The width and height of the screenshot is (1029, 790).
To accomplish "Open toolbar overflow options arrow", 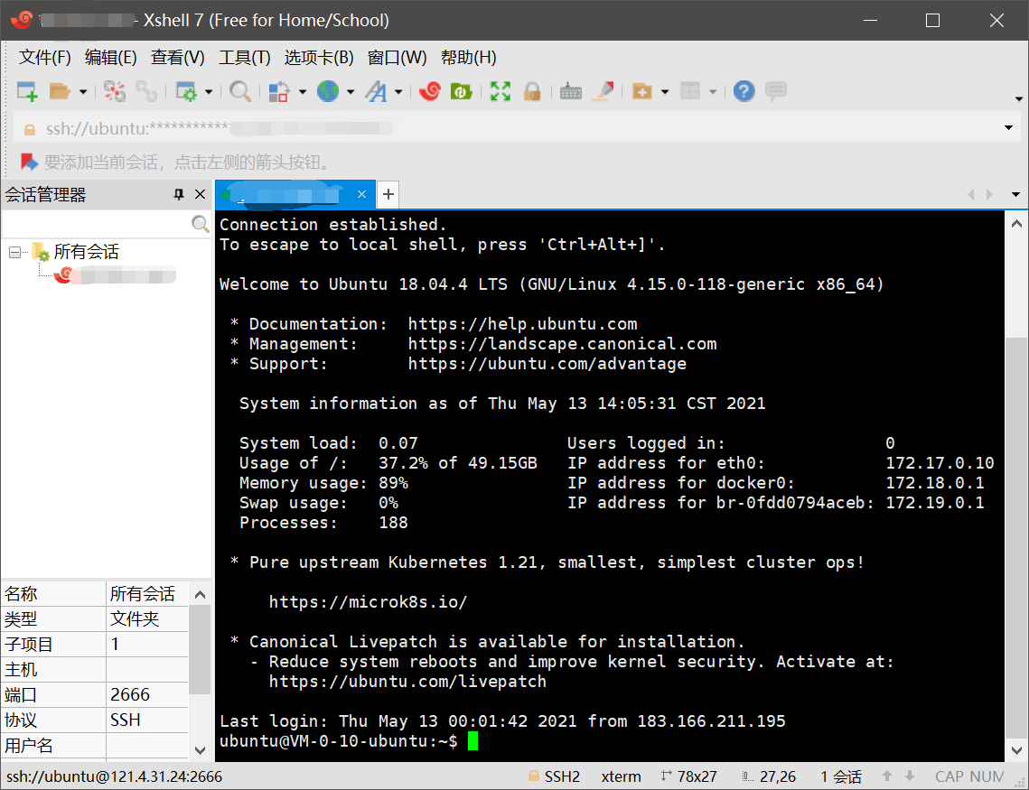I will tap(1018, 99).
